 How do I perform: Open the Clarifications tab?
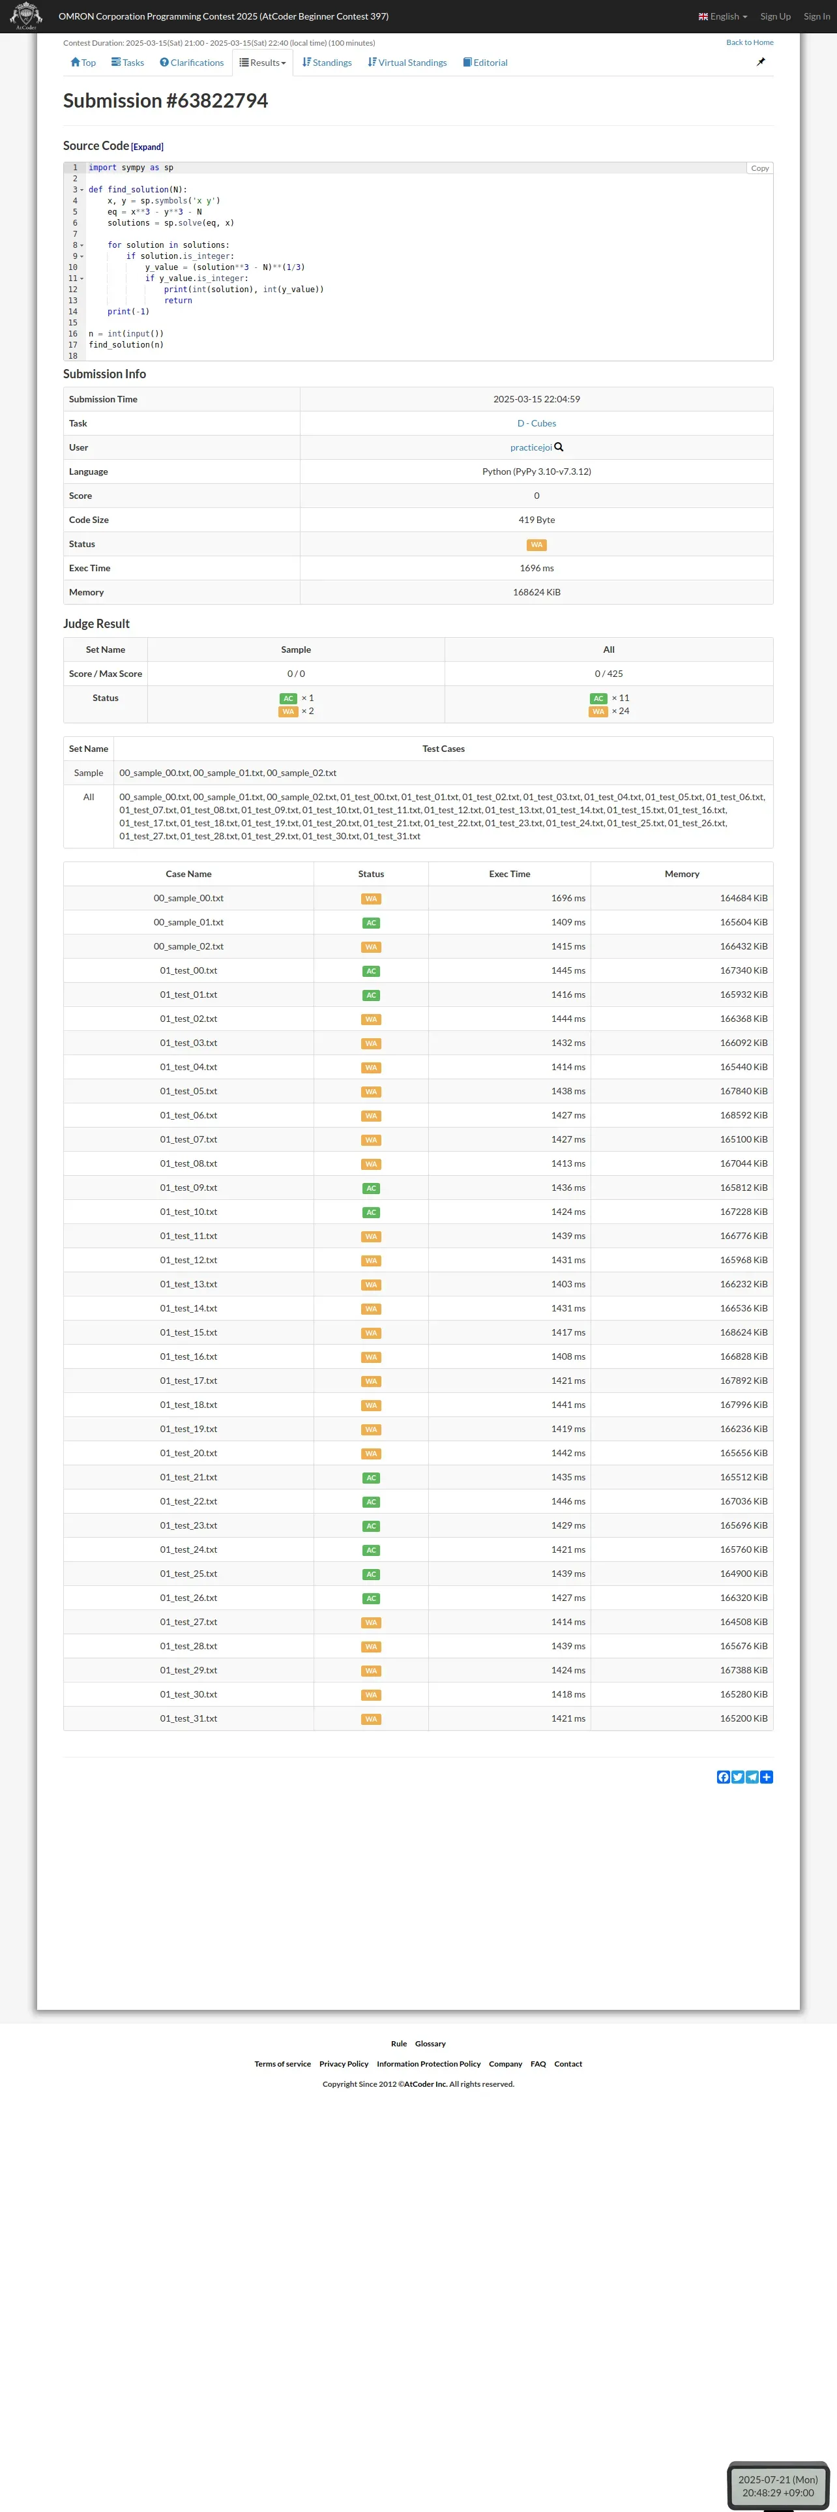(x=192, y=63)
